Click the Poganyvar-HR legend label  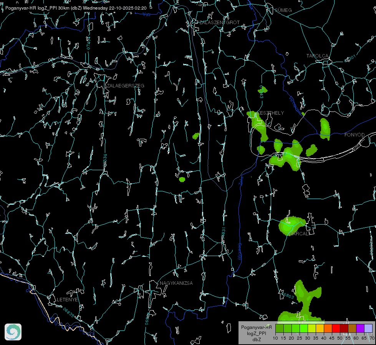click(x=256, y=327)
